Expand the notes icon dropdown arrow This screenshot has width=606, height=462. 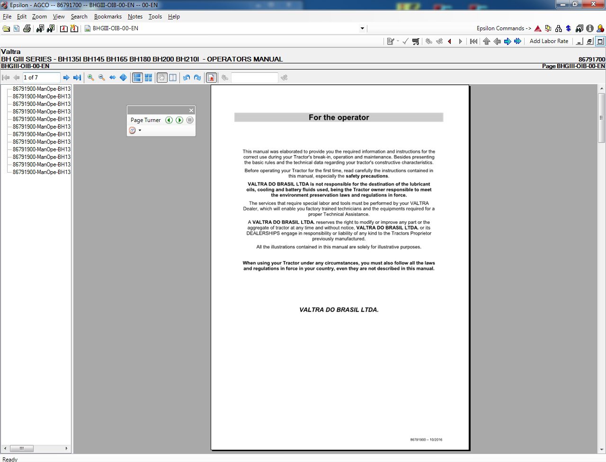tap(398, 41)
